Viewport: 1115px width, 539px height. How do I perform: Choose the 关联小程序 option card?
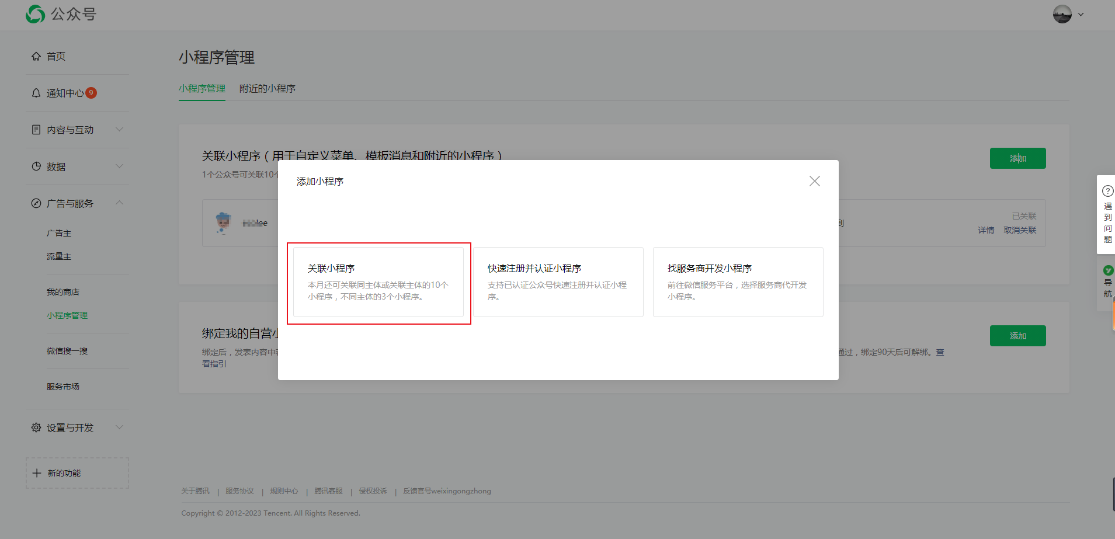tap(378, 282)
